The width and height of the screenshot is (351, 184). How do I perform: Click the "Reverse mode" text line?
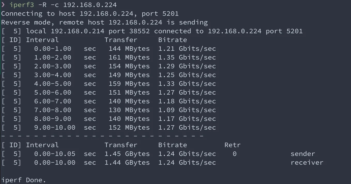[104, 22]
